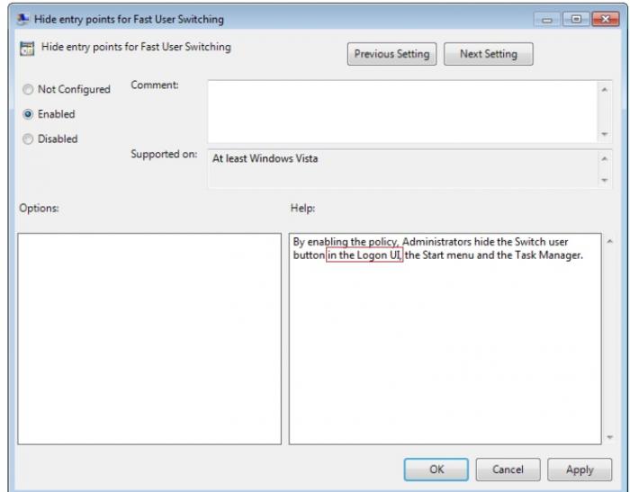Click the Apply button
The image size is (630, 492).
point(580,469)
